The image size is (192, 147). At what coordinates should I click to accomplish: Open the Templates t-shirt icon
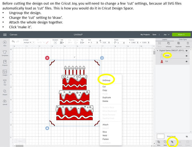[x=5, y=52]
